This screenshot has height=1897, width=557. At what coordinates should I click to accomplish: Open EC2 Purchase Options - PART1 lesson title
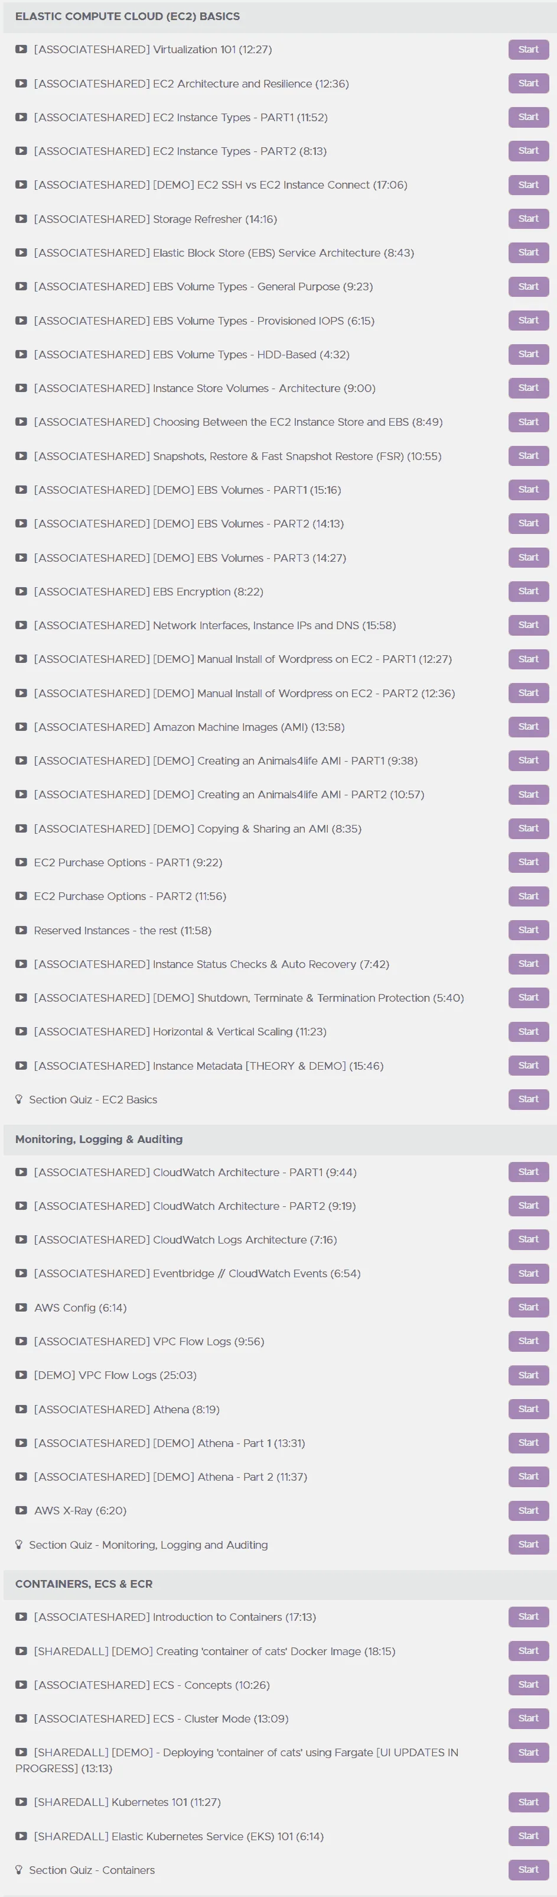128,862
